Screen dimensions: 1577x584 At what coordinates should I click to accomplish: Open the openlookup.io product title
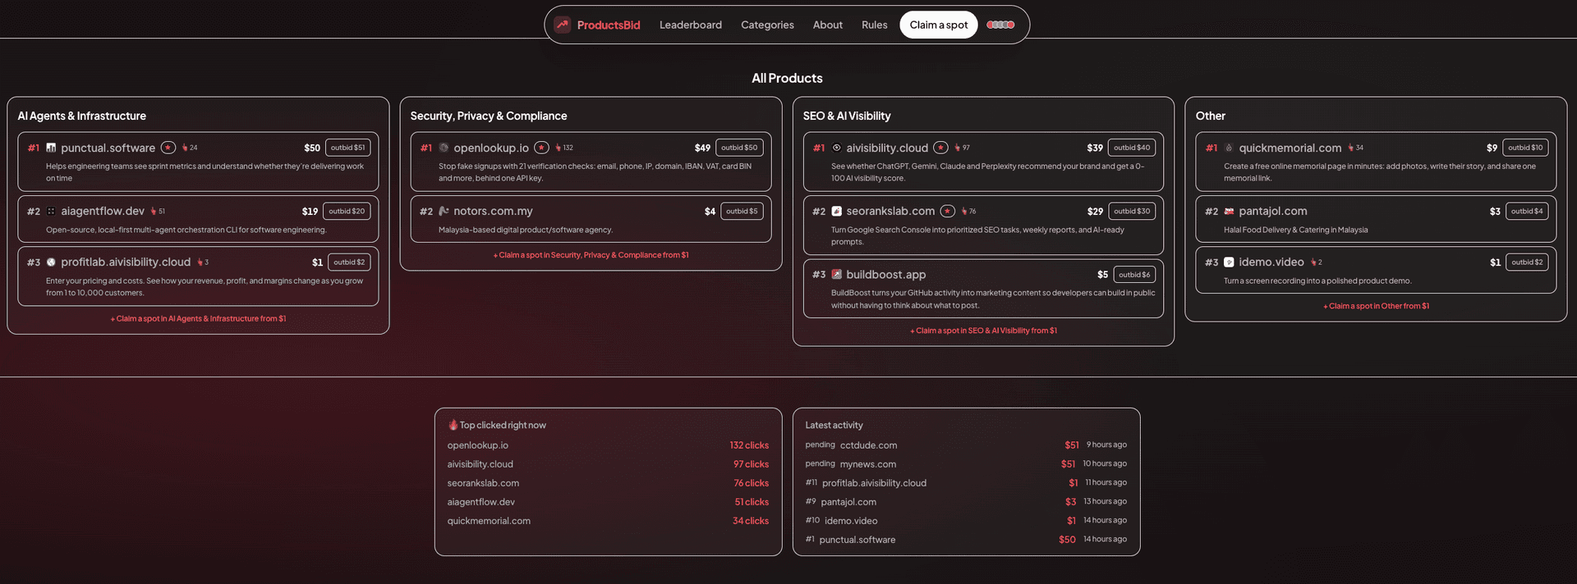tap(491, 148)
